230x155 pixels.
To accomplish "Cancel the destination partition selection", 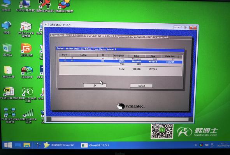I will [141, 86].
